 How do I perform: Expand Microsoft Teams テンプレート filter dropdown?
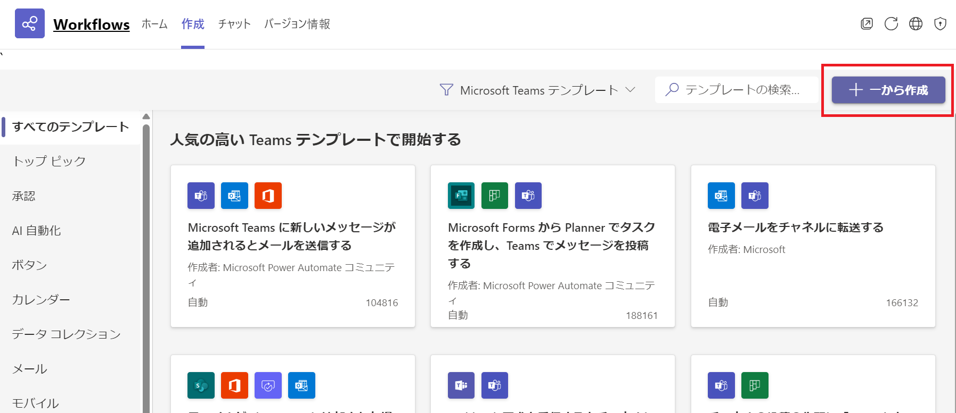pyautogui.click(x=538, y=90)
